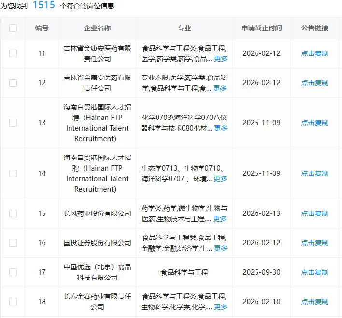Click deadline 2026-02-10 in row 18
Image resolution: width=342 pixels, height=318 pixels.
(x=261, y=302)
